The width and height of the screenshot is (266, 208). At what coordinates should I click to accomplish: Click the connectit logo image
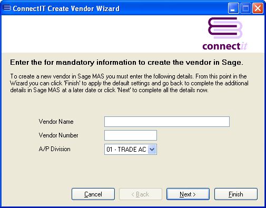pos(225,34)
